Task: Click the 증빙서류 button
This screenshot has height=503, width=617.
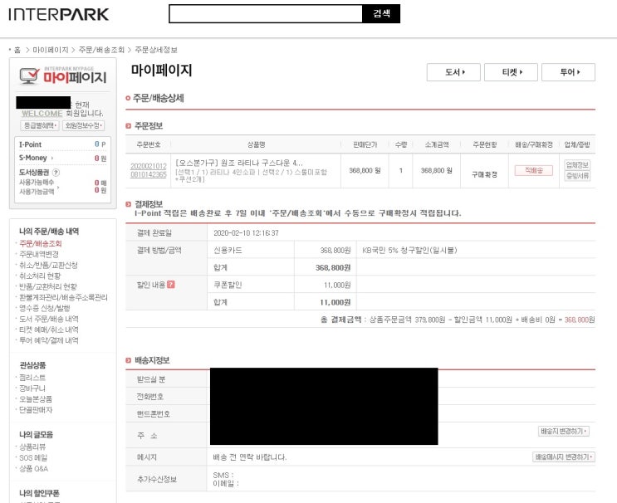Action: pyautogui.click(x=577, y=176)
